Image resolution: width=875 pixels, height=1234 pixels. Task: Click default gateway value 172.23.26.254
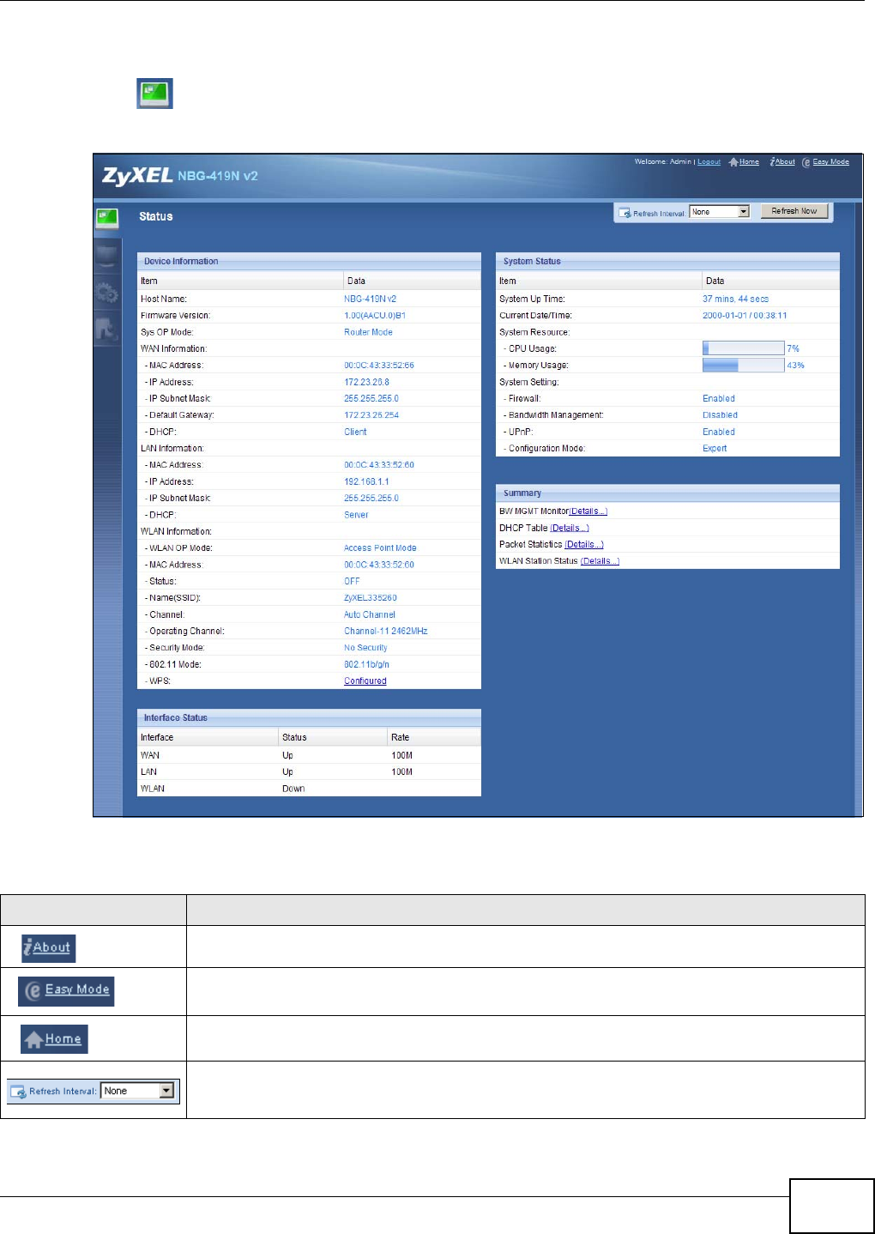tap(371, 415)
